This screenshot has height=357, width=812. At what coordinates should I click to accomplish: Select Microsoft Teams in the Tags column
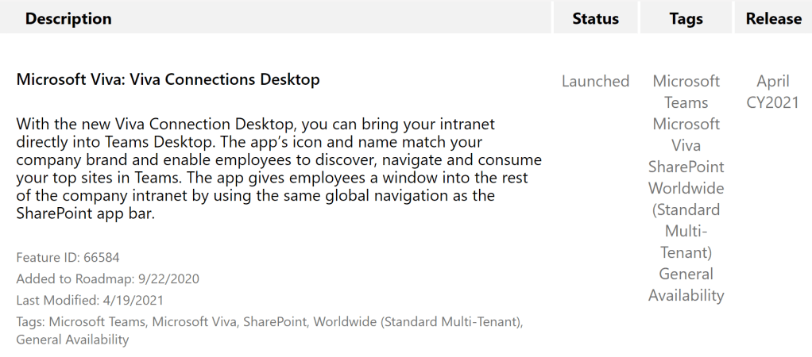(x=686, y=91)
